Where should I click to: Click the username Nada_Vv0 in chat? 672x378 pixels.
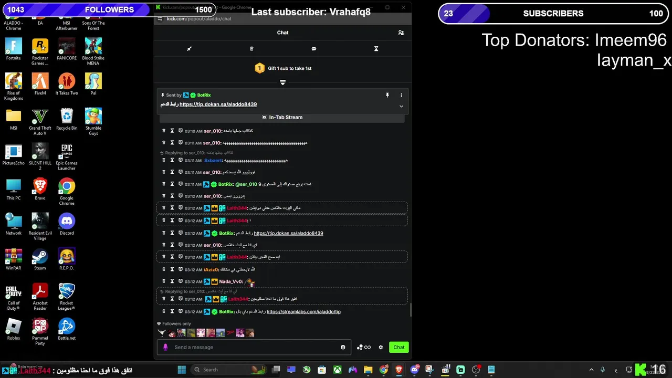click(230, 281)
